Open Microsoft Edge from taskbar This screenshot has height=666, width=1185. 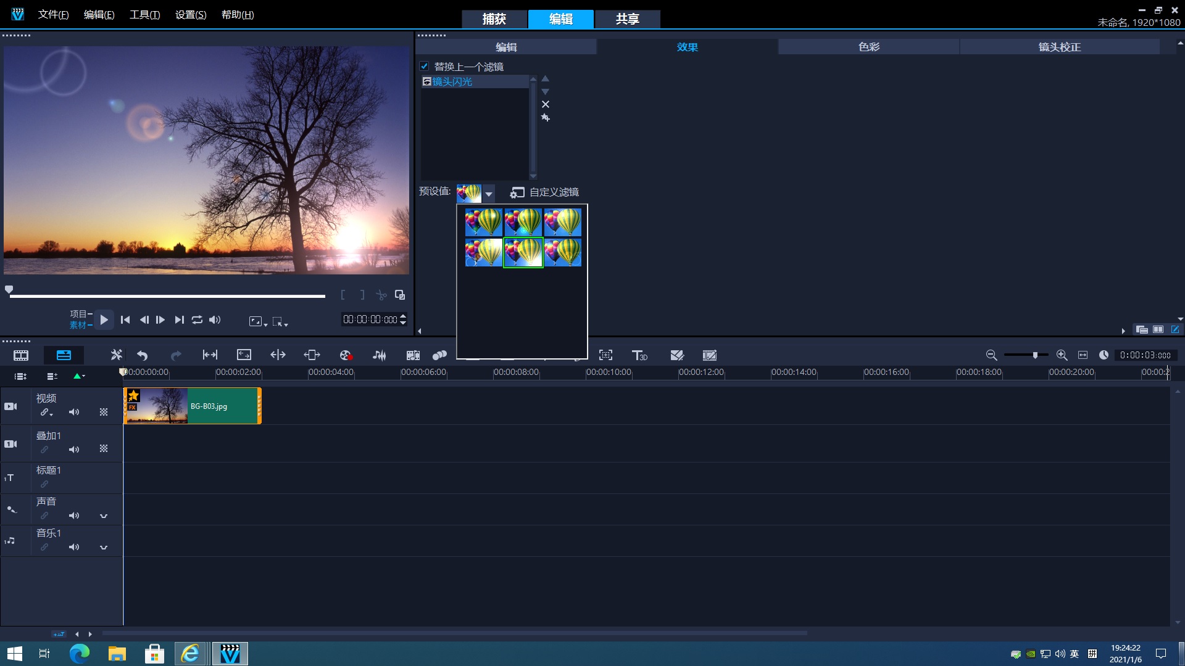coord(79,654)
